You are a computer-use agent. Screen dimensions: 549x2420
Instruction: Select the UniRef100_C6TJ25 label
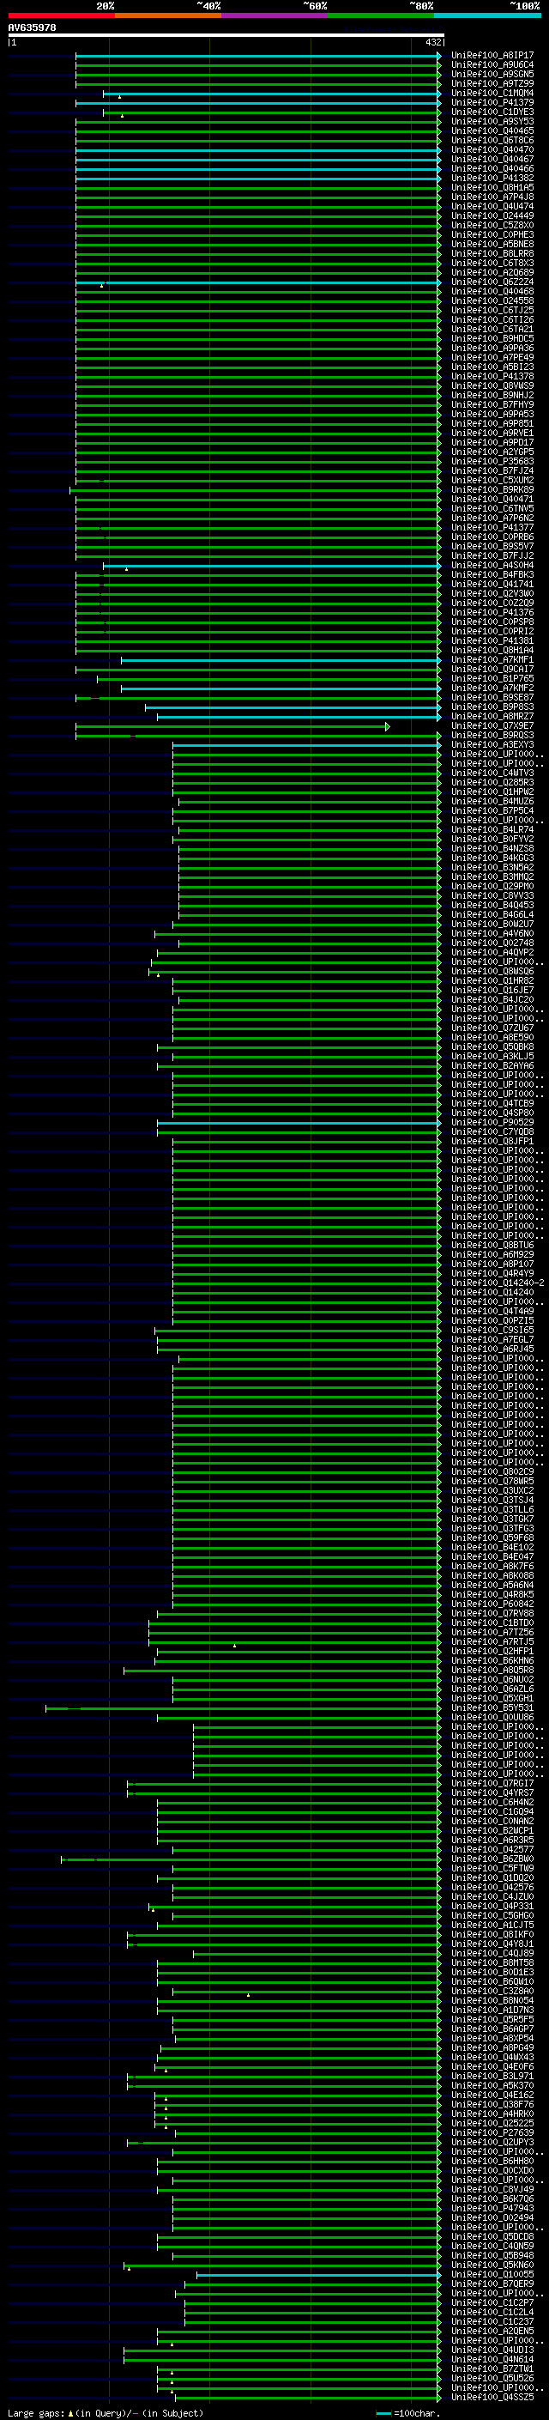tap(492, 310)
